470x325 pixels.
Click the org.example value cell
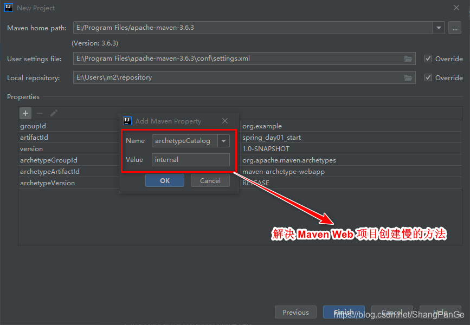click(351, 126)
